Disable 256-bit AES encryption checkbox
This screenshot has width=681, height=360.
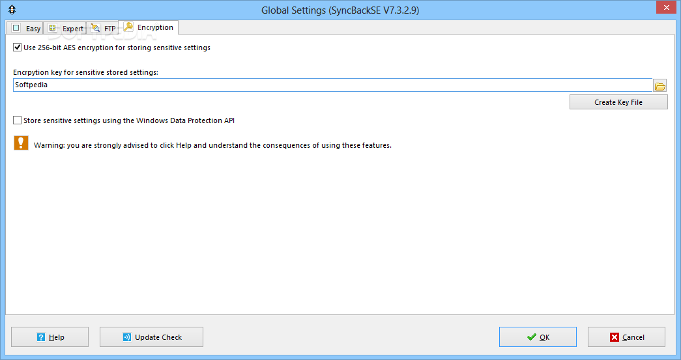click(x=18, y=48)
